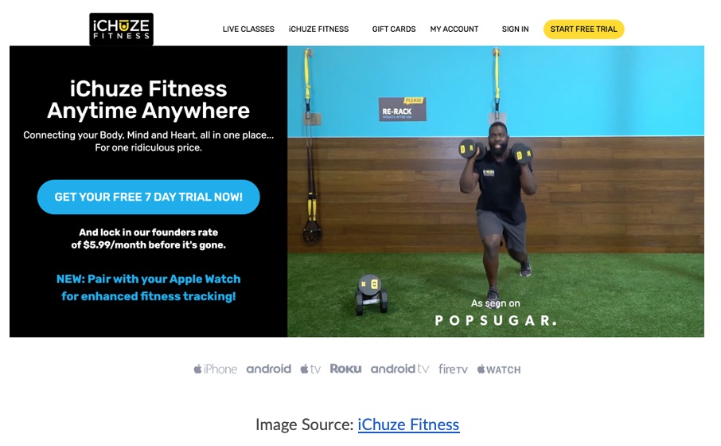Screen dimensions: 721x446
Task: Select the iPhone platform logo
Action: coord(215,369)
